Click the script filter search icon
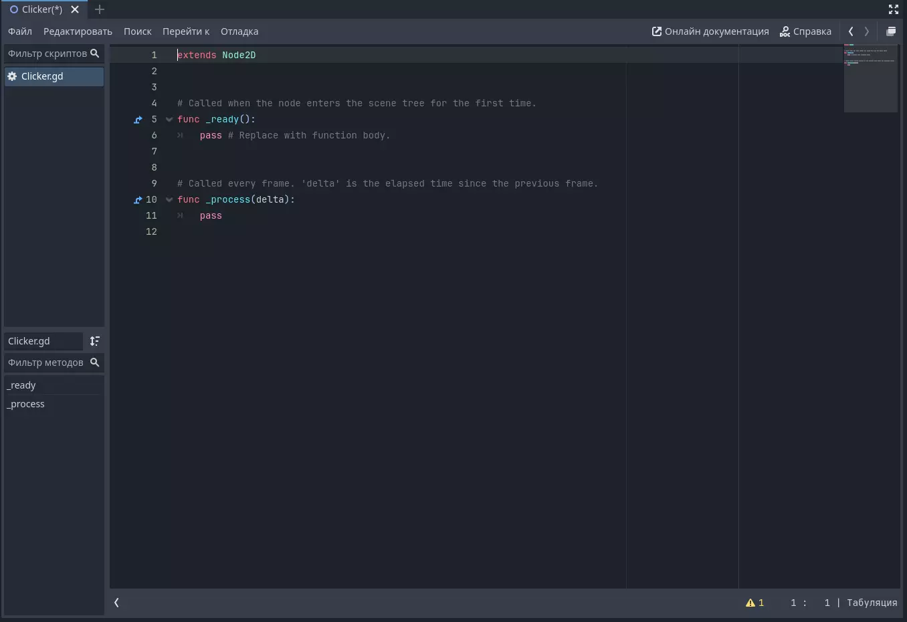The height and width of the screenshot is (622, 907). click(95, 54)
